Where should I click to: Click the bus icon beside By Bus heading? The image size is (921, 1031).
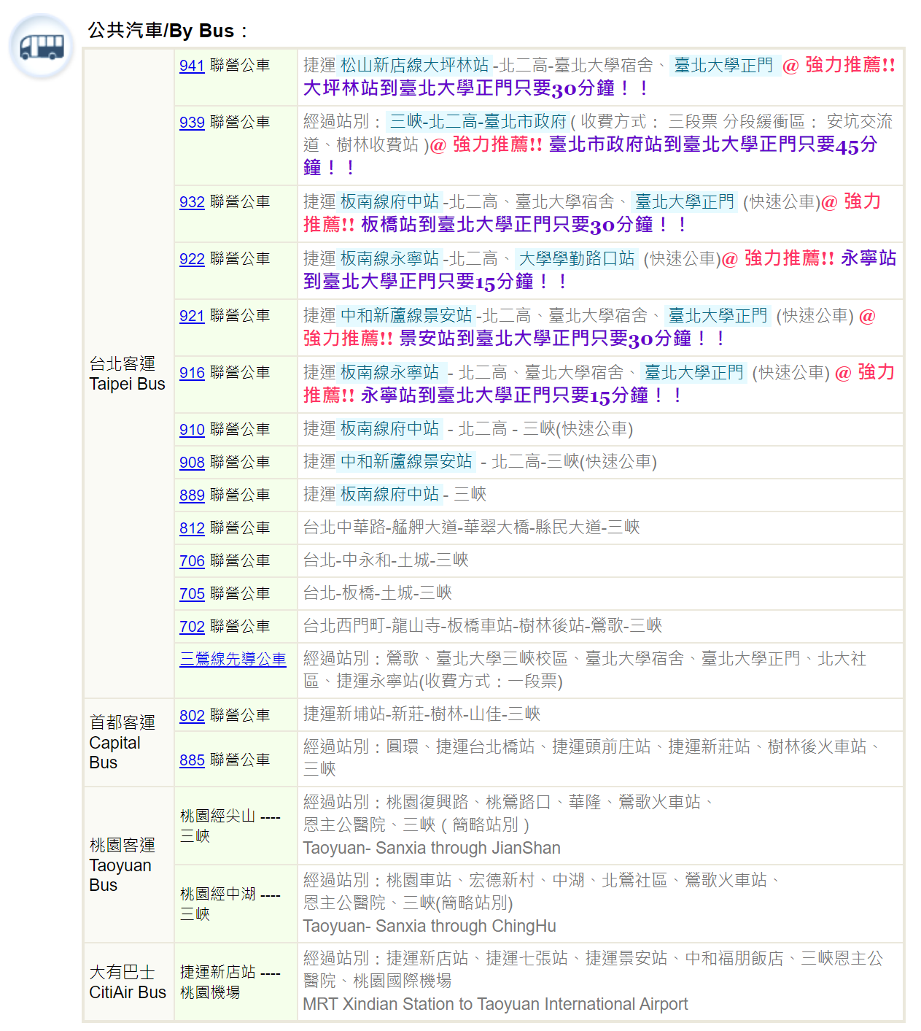click(42, 47)
